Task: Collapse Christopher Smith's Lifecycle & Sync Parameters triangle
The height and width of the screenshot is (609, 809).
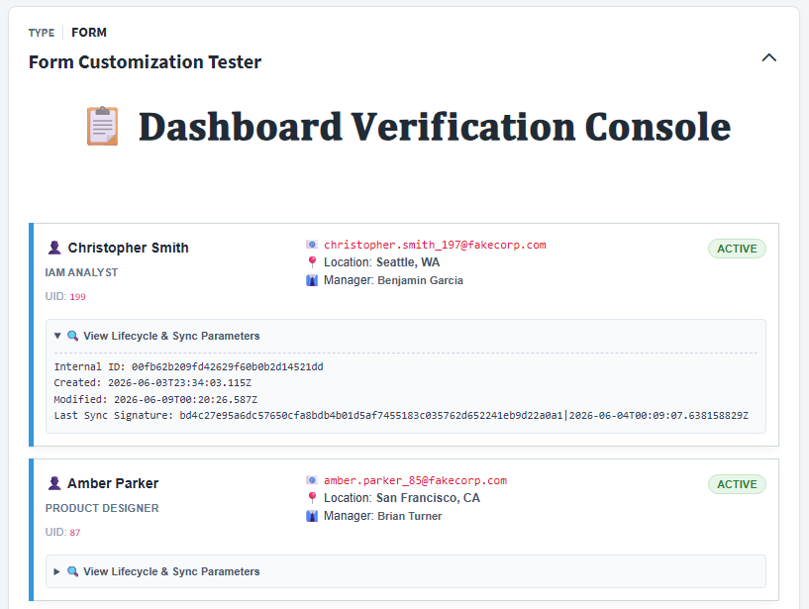Action: pyautogui.click(x=57, y=336)
